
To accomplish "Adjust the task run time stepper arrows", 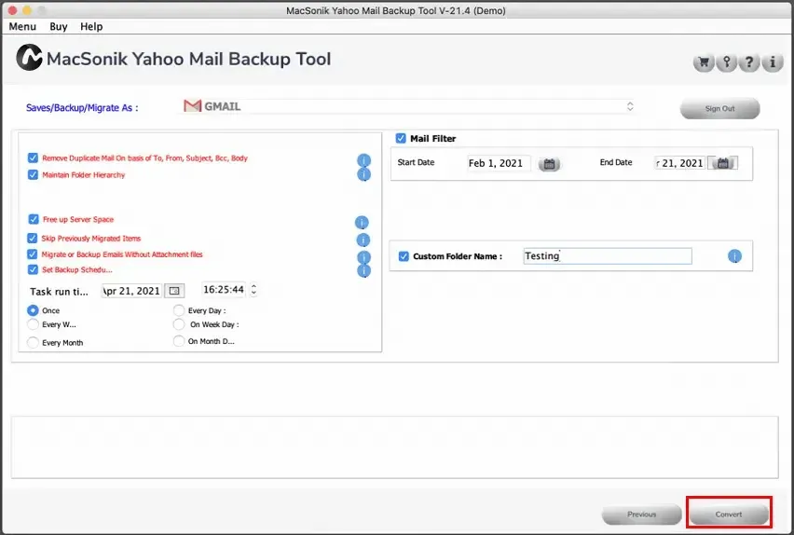I will [x=253, y=289].
